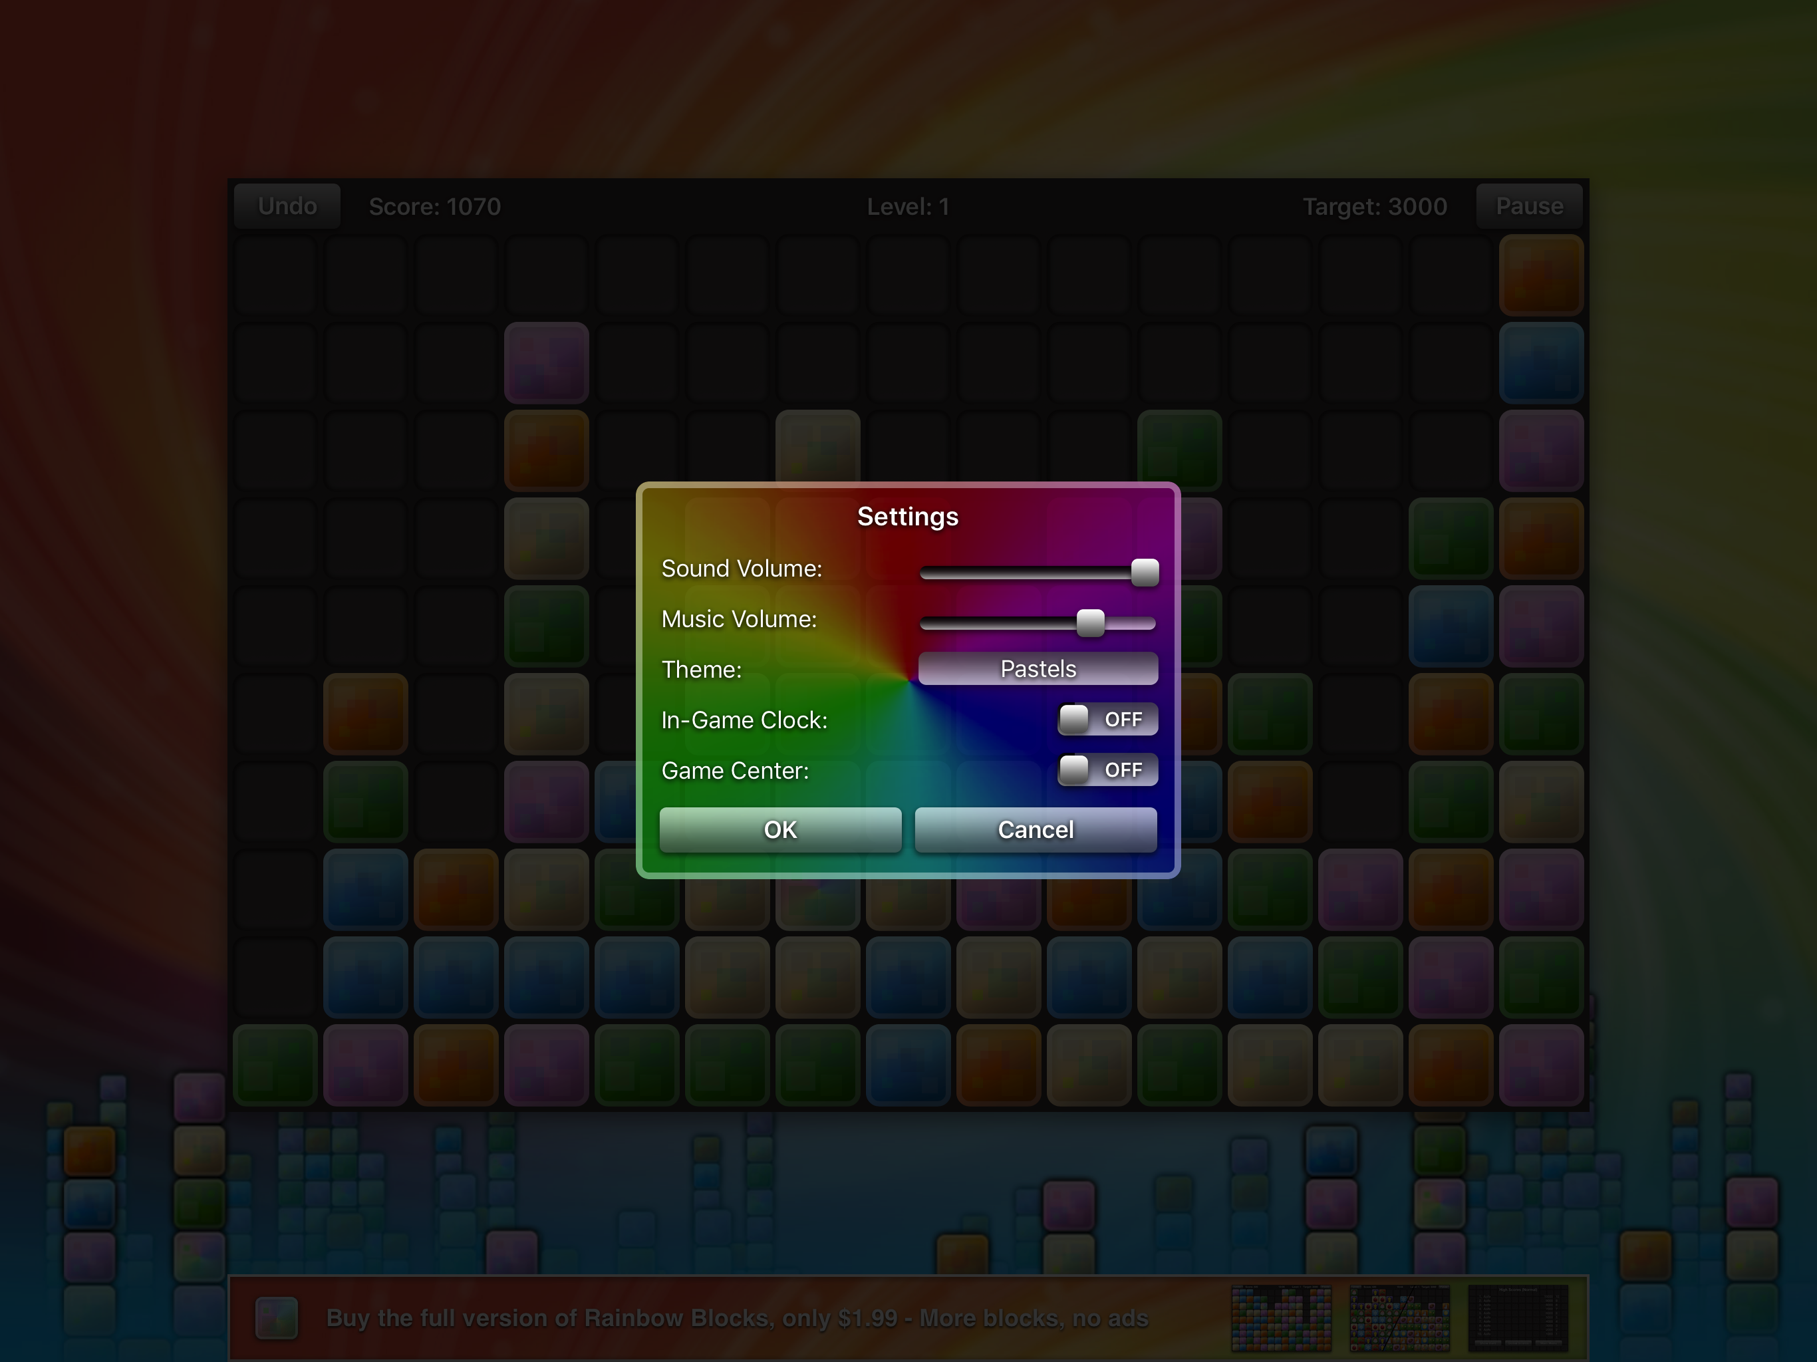Click the Rainbow Blocks app icon in ad banner
The width and height of the screenshot is (1817, 1362).
click(x=276, y=1317)
